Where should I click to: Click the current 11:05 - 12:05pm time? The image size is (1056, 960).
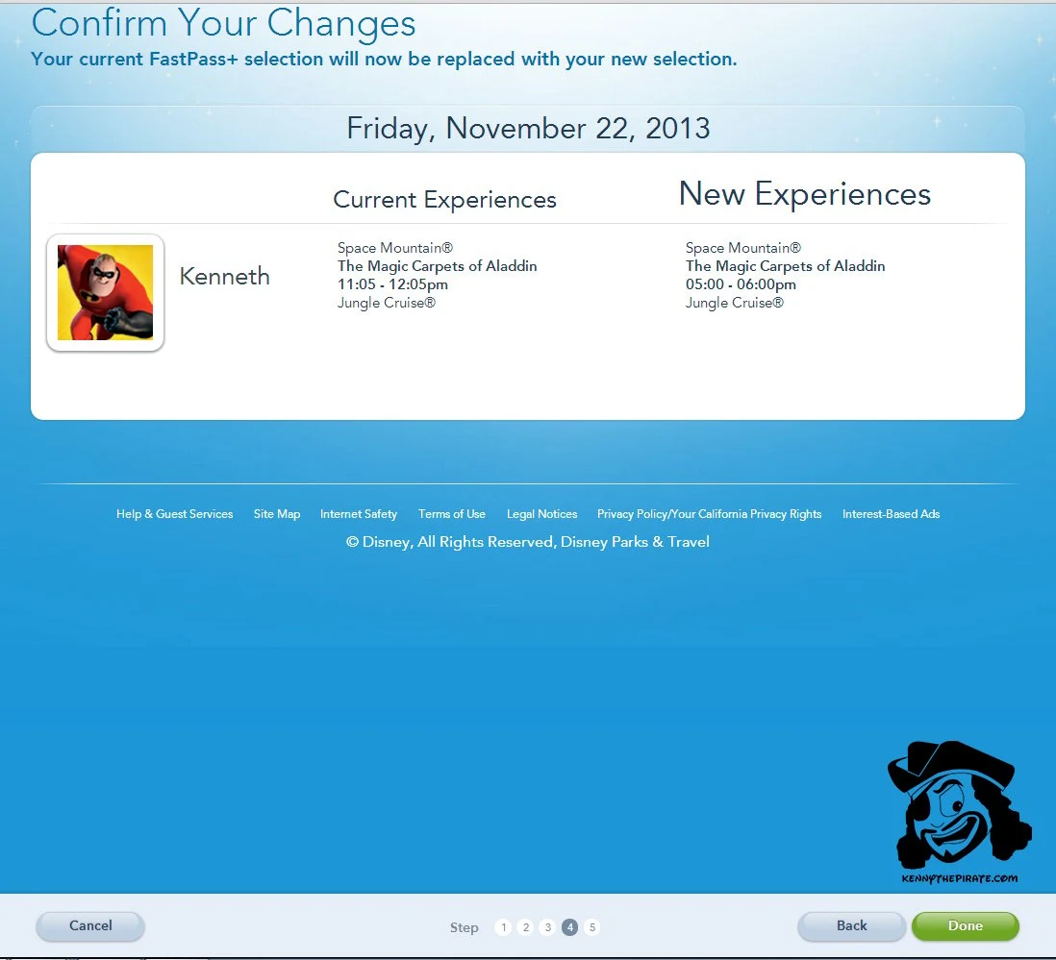[392, 284]
